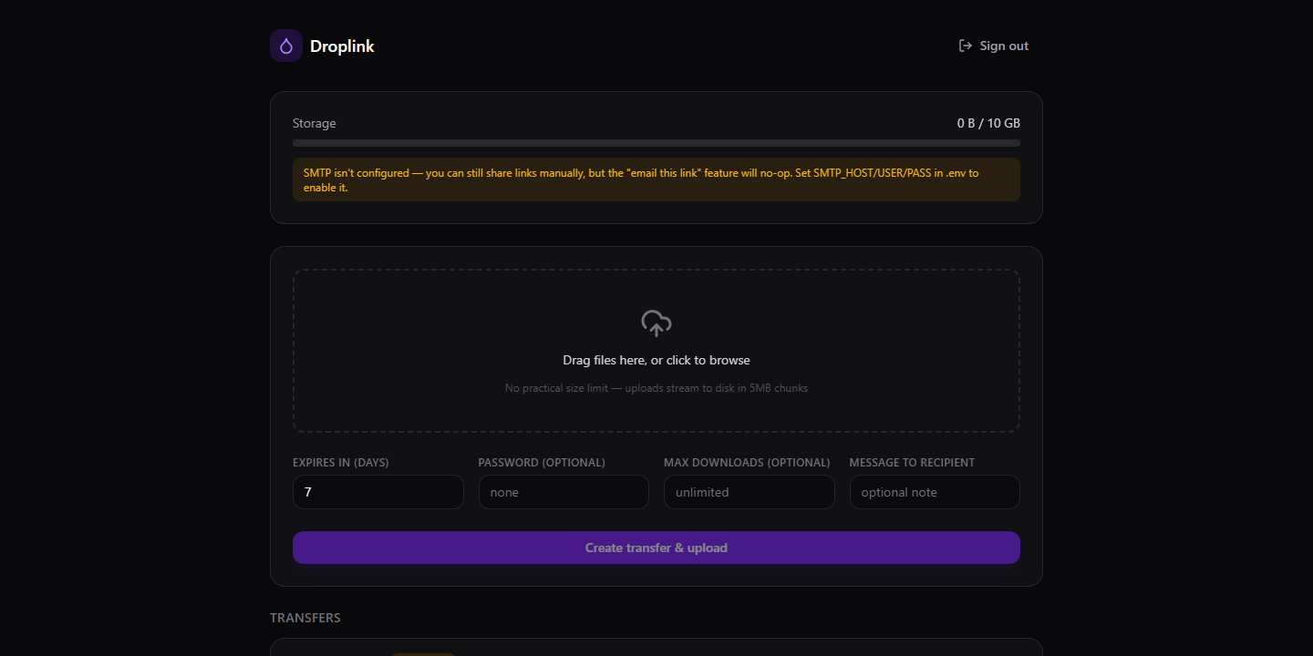Click the cloud upload icon

click(x=656, y=323)
